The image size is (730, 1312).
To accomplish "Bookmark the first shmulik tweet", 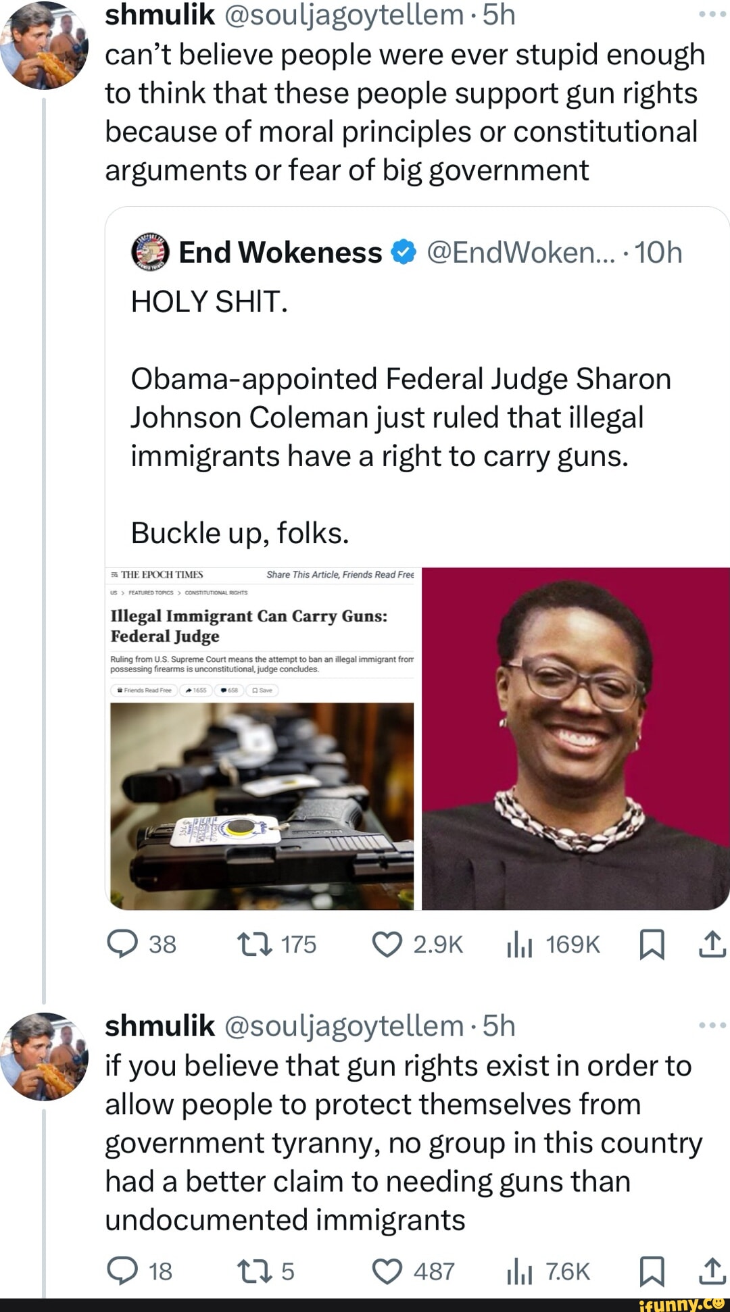I will pyautogui.click(x=651, y=944).
